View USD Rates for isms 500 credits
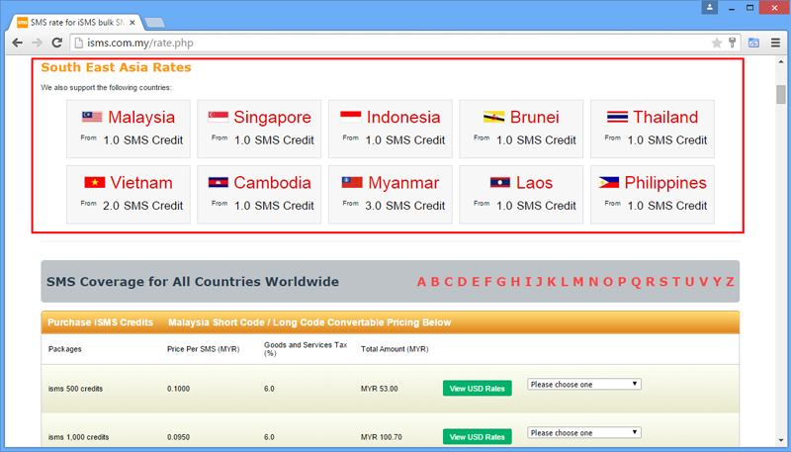The image size is (791, 452). pos(478,389)
